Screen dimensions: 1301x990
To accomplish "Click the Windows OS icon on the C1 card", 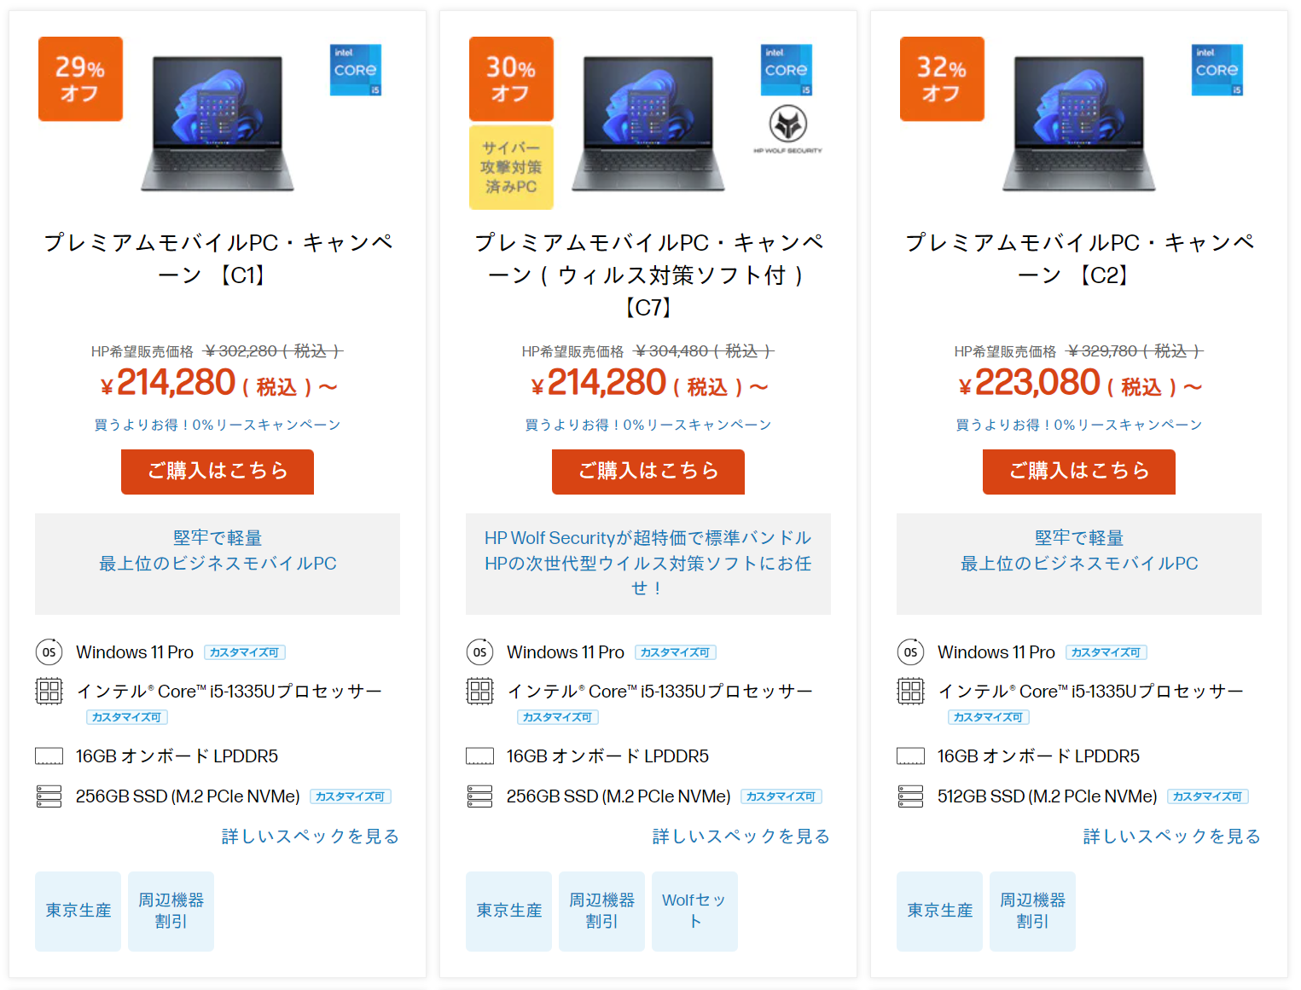I will click(49, 652).
